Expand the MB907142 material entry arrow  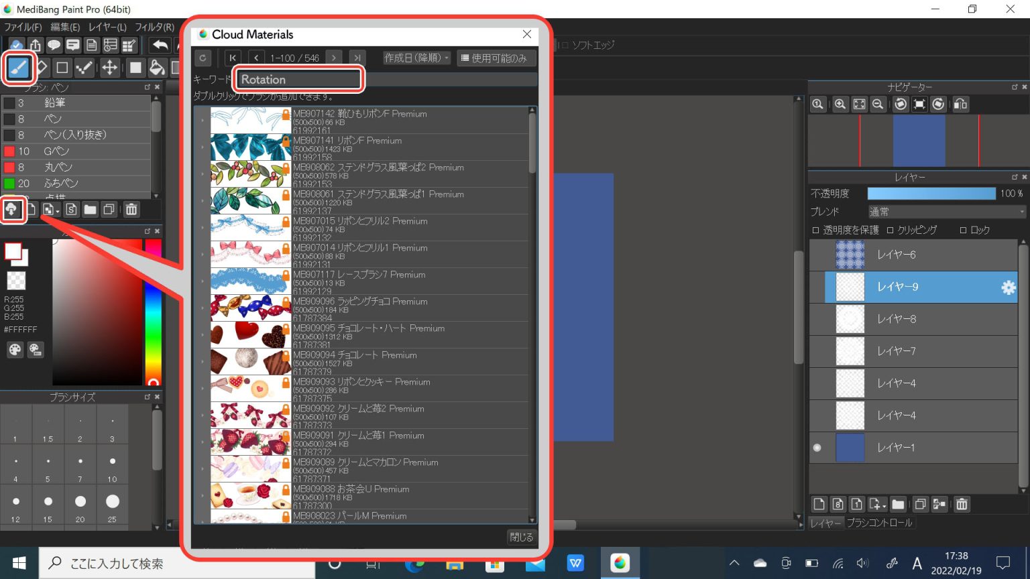(203, 121)
